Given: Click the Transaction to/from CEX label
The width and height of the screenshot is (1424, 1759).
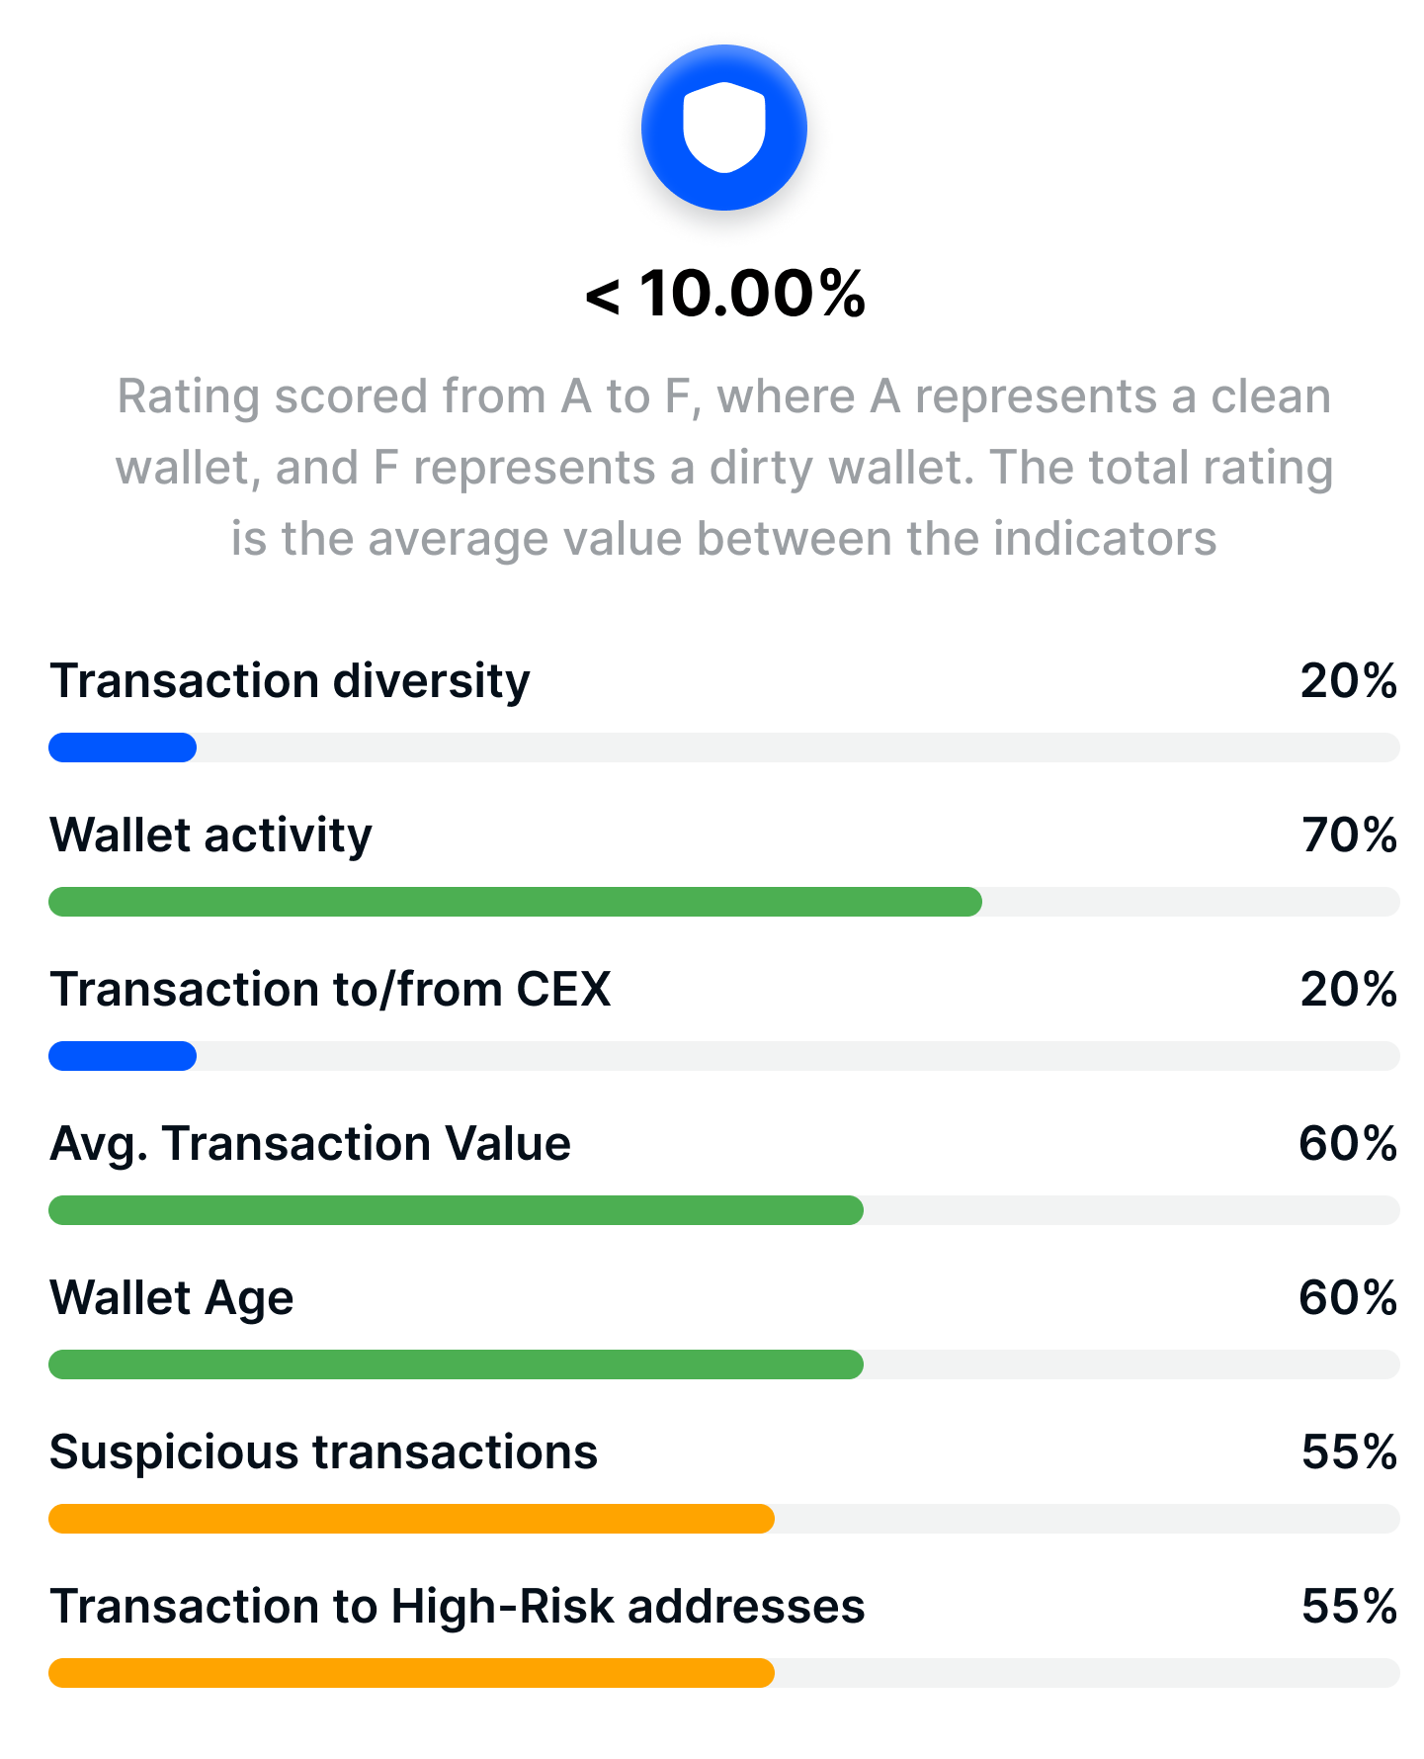Looking at the screenshot, I should (x=330, y=990).
